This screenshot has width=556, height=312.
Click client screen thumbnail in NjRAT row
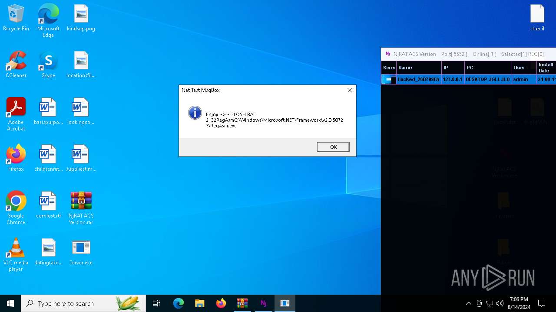point(389,80)
